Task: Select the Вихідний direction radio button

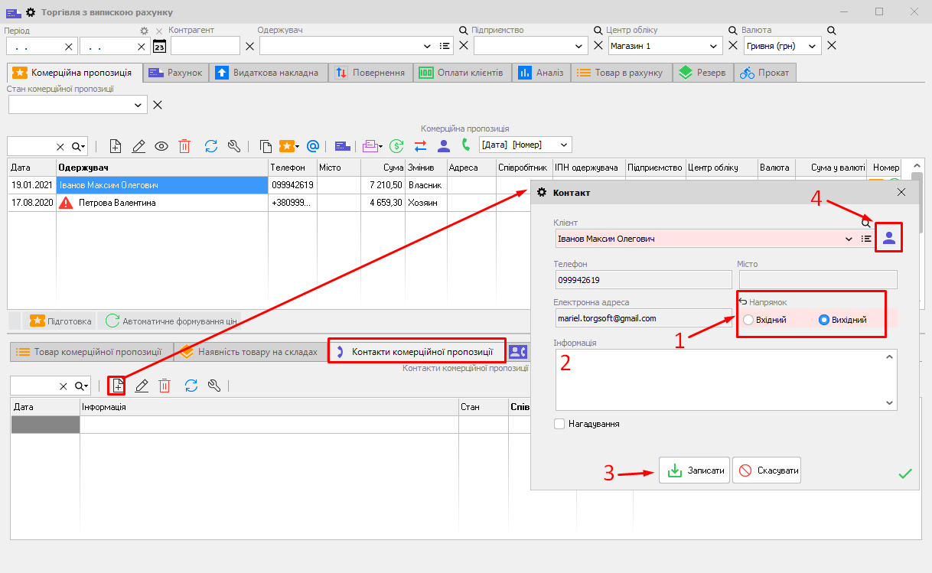Action: 823,320
